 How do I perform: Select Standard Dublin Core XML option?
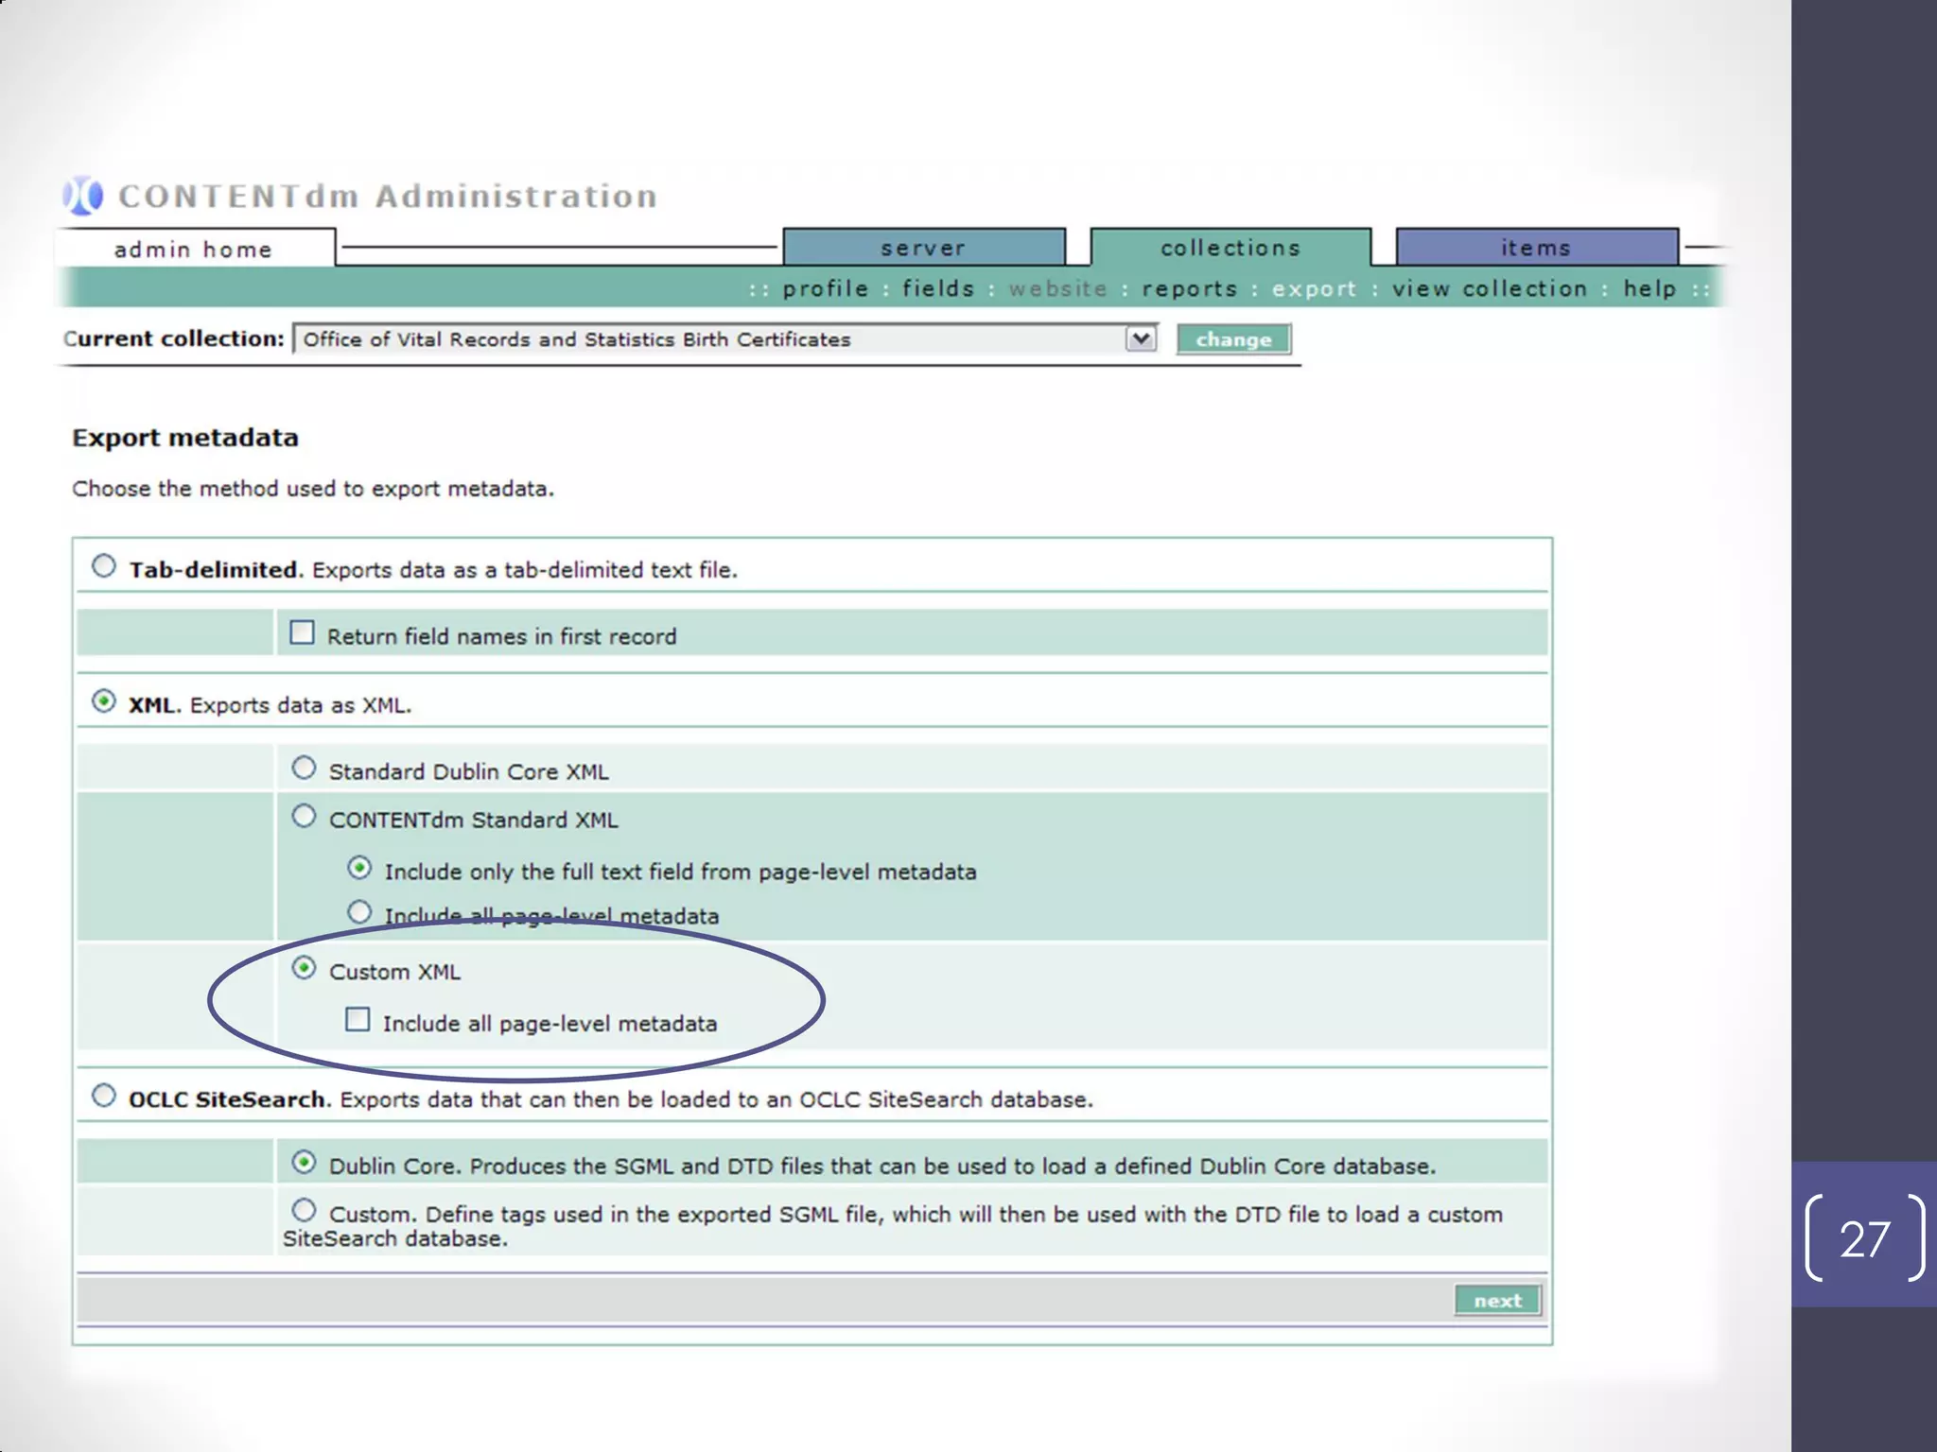304,768
